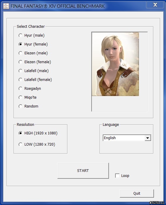Start the benchmark with the START button
The height and width of the screenshot is (205, 166).
click(83, 171)
